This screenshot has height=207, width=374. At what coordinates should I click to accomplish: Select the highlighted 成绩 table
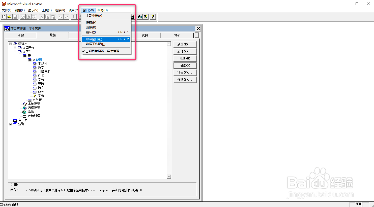point(39,59)
